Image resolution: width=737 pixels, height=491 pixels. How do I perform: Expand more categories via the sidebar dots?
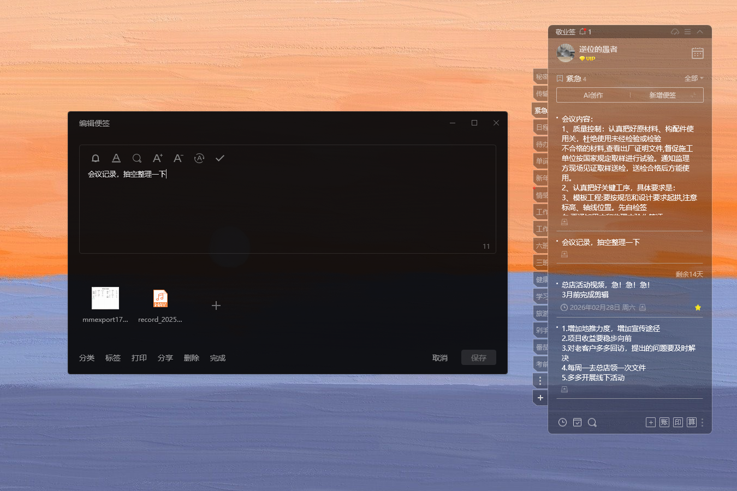click(540, 380)
